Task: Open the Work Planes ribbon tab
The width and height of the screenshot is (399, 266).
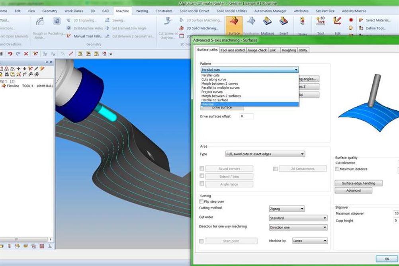Action: click(x=74, y=11)
